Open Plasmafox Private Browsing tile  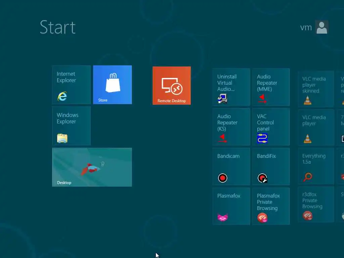coord(271,206)
